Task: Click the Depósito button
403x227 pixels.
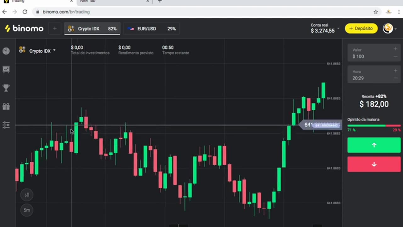Action: point(361,28)
